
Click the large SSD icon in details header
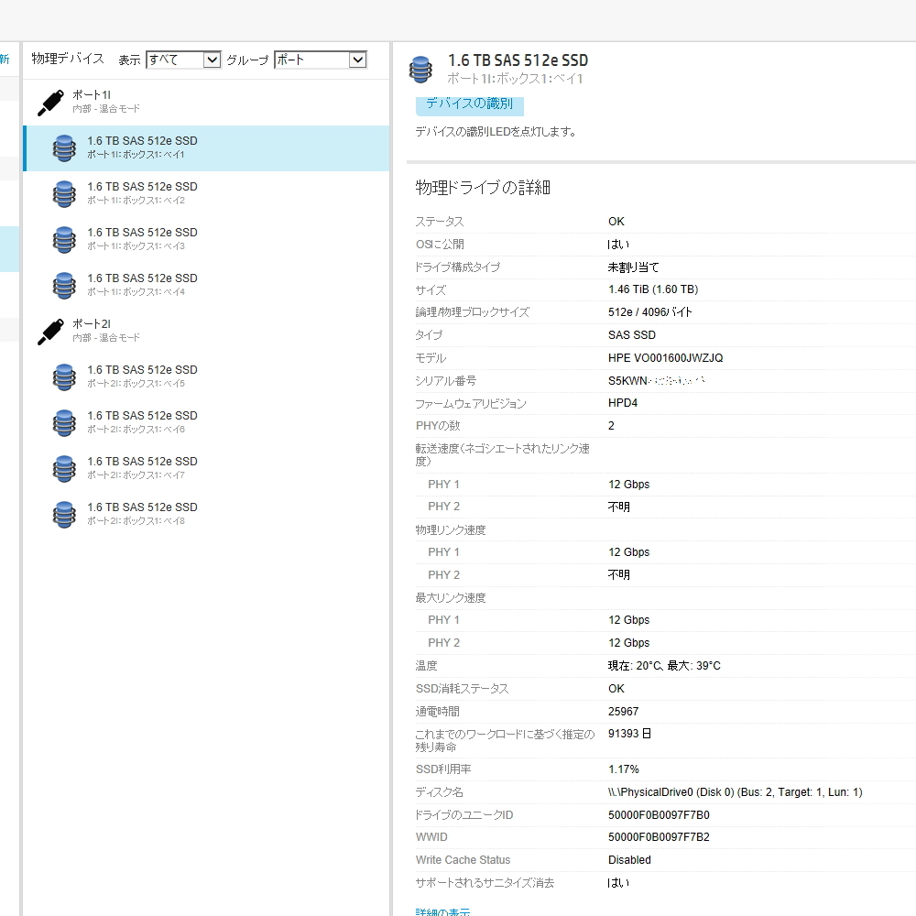click(420, 69)
